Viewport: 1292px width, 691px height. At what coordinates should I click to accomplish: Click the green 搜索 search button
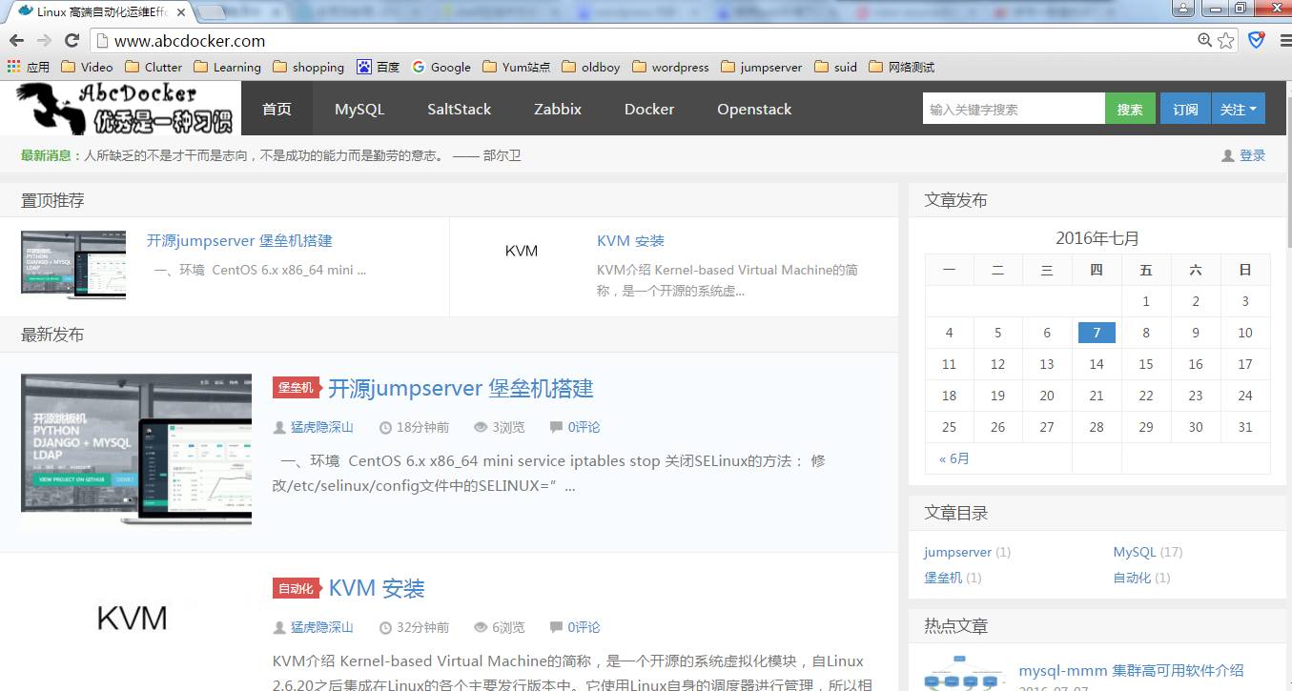click(x=1130, y=109)
